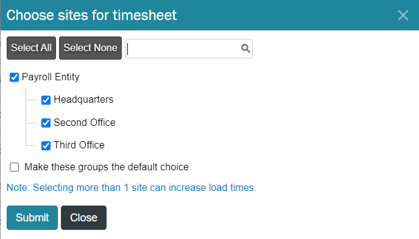The height and width of the screenshot is (239, 419).
Task: Deselect the Third Office checkbox
Action: coord(46,145)
